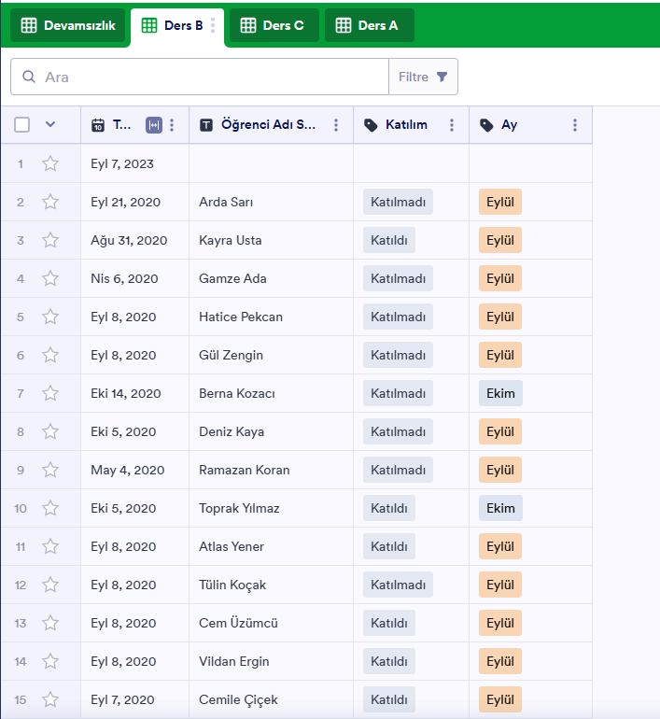Open the Ders A tab
The image size is (660, 719).
click(x=368, y=26)
